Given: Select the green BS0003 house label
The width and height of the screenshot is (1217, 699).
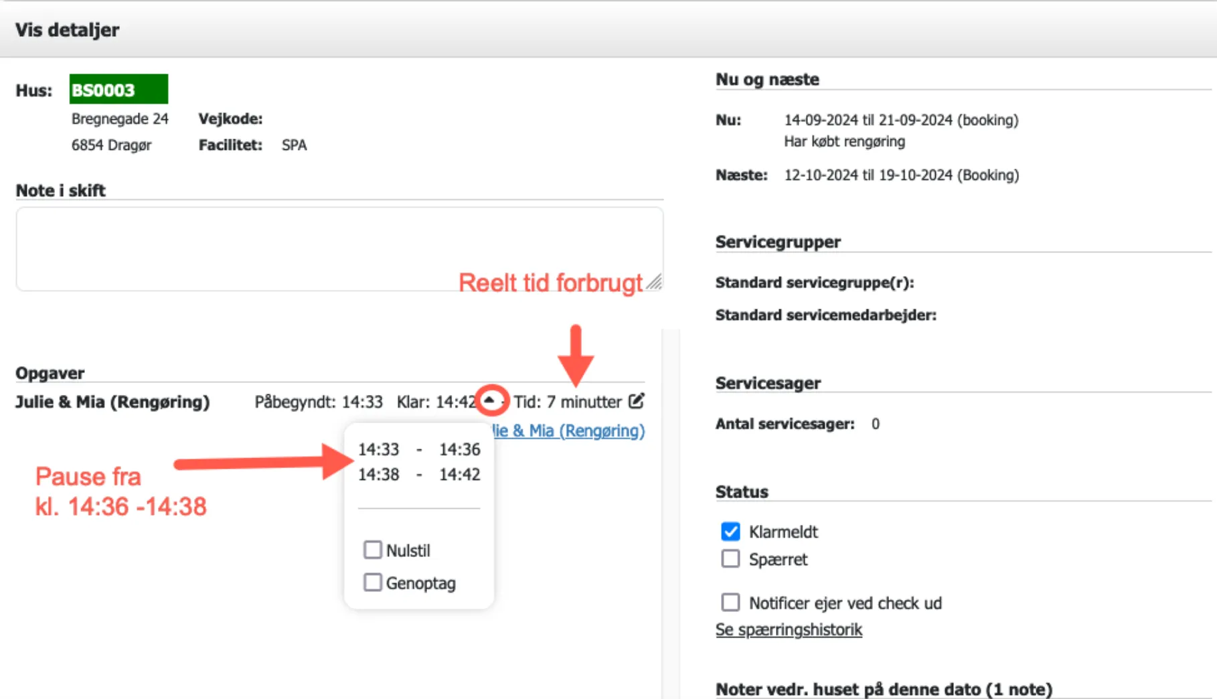Looking at the screenshot, I should [x=118, y=89].
